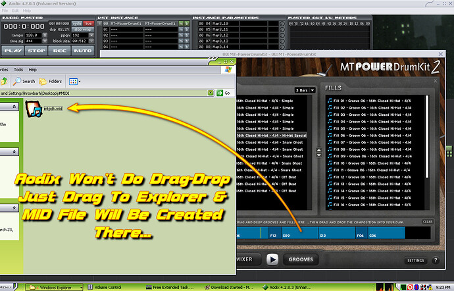The width and height of the screenshot is (454, 291).
Task: Expand the time sig dropdown arrow
Action: [45, 41]
